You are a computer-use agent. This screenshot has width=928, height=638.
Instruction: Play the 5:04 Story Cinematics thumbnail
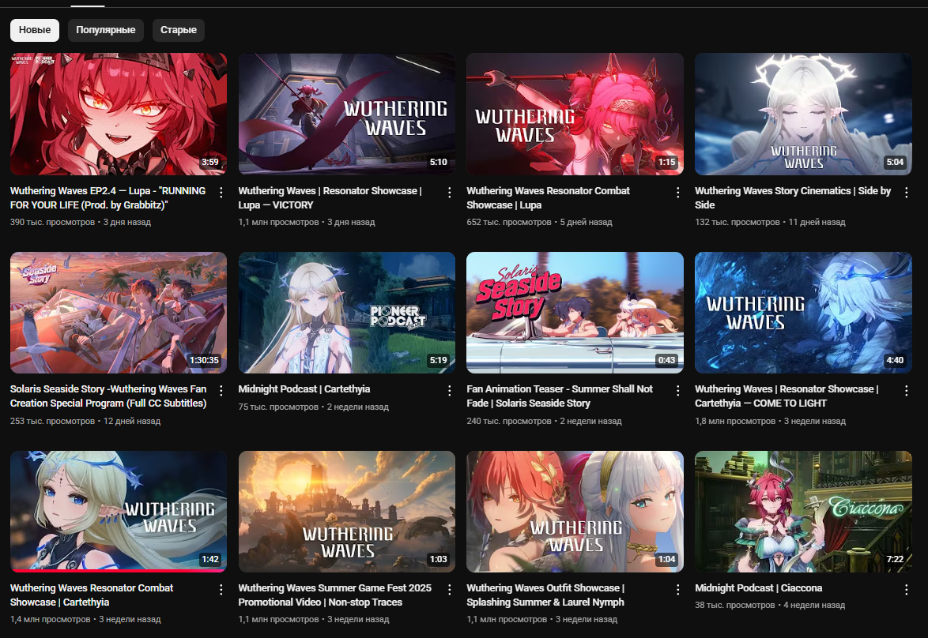(803, 114)
